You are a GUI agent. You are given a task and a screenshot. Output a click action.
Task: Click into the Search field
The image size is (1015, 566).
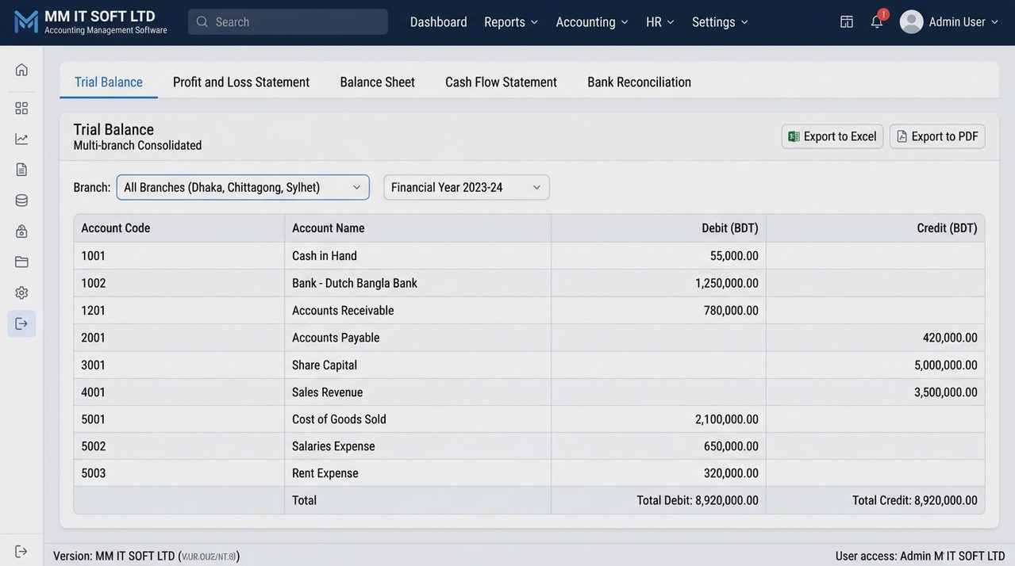coord(288,21)
